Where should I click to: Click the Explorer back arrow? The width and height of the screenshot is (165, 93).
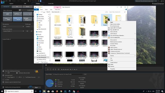coord(36,12)
